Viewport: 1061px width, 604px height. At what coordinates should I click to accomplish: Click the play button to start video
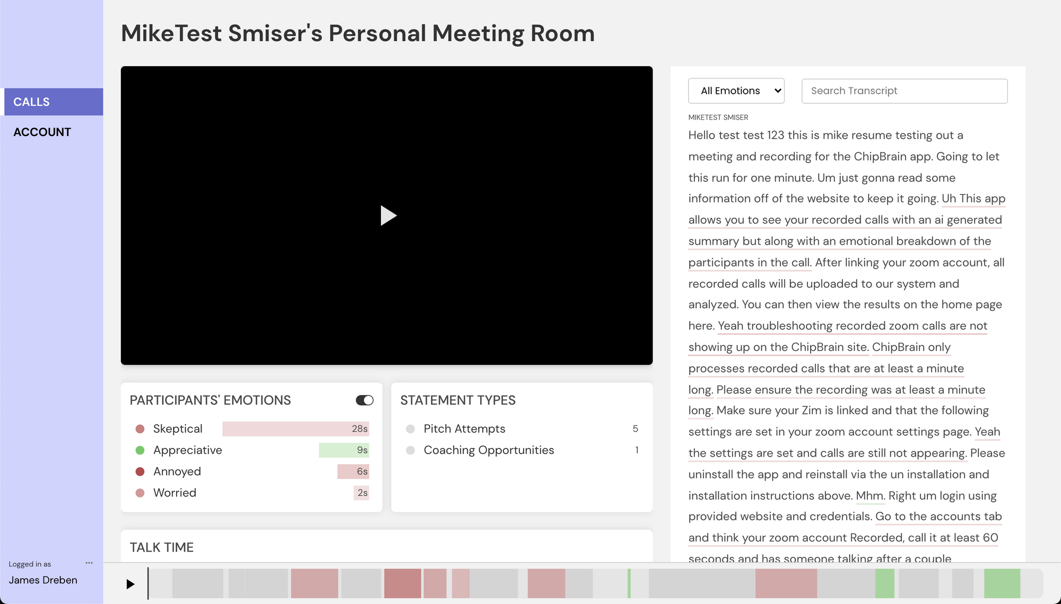(387, 215)
